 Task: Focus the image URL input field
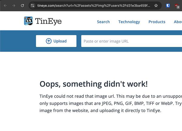coord(132,41)
